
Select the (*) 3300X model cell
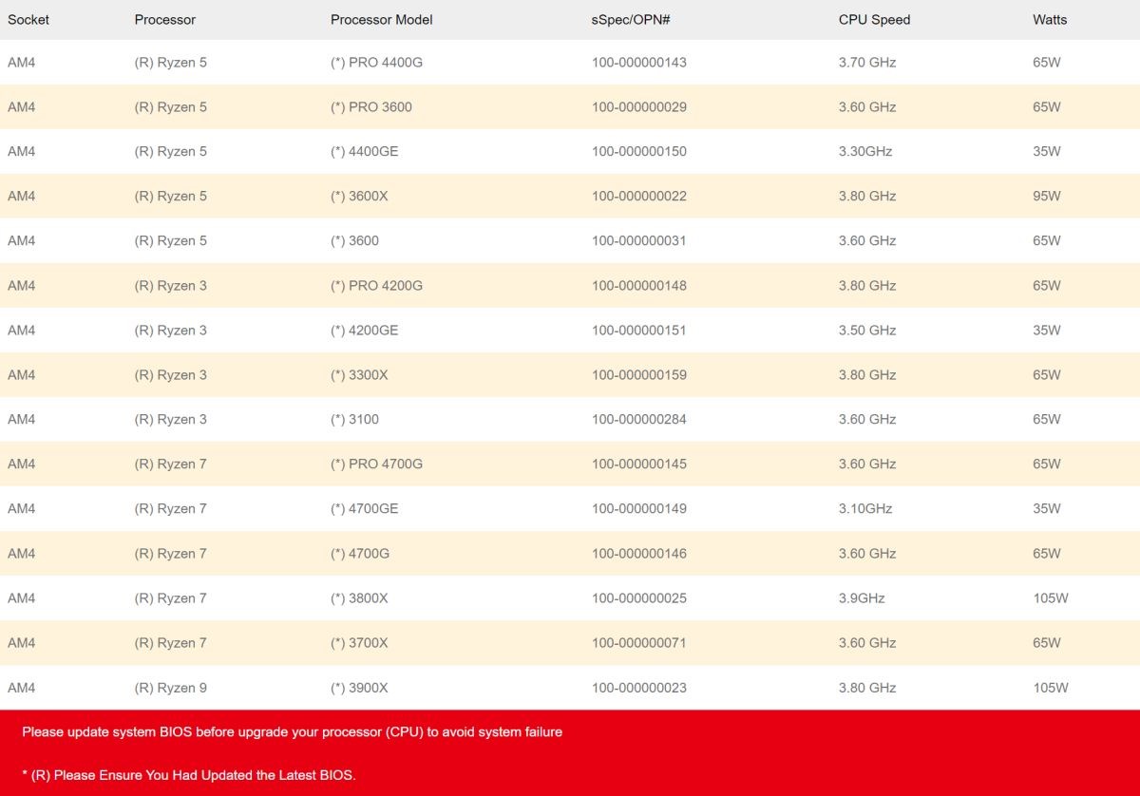click(359, 375)
